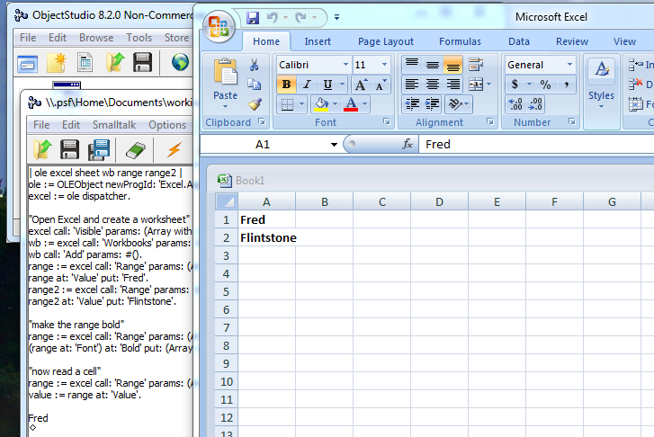The image size is (654, 437).
Task: Enable Wrap Text
Action: point(476,64)
